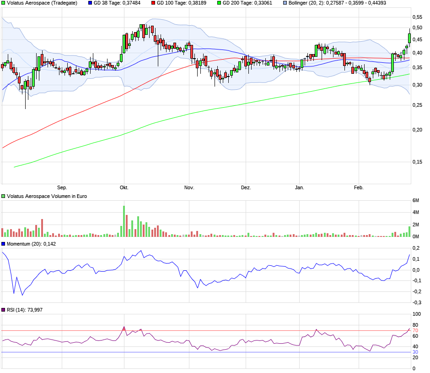Click the red GD 100 Tage legend square
This screenshot has height=373, width=430.
(x=153, y=3)
